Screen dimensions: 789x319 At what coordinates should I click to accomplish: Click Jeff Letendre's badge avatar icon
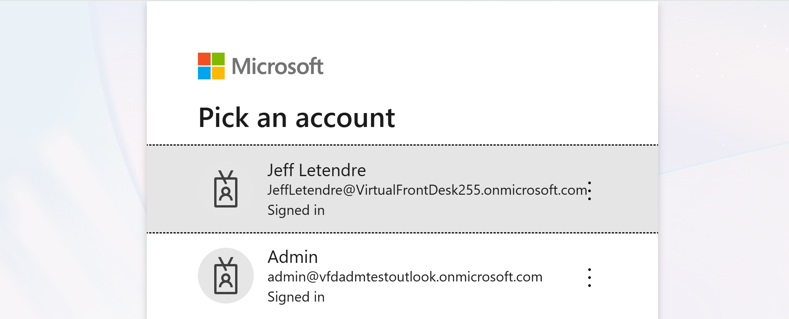[226, 189]
